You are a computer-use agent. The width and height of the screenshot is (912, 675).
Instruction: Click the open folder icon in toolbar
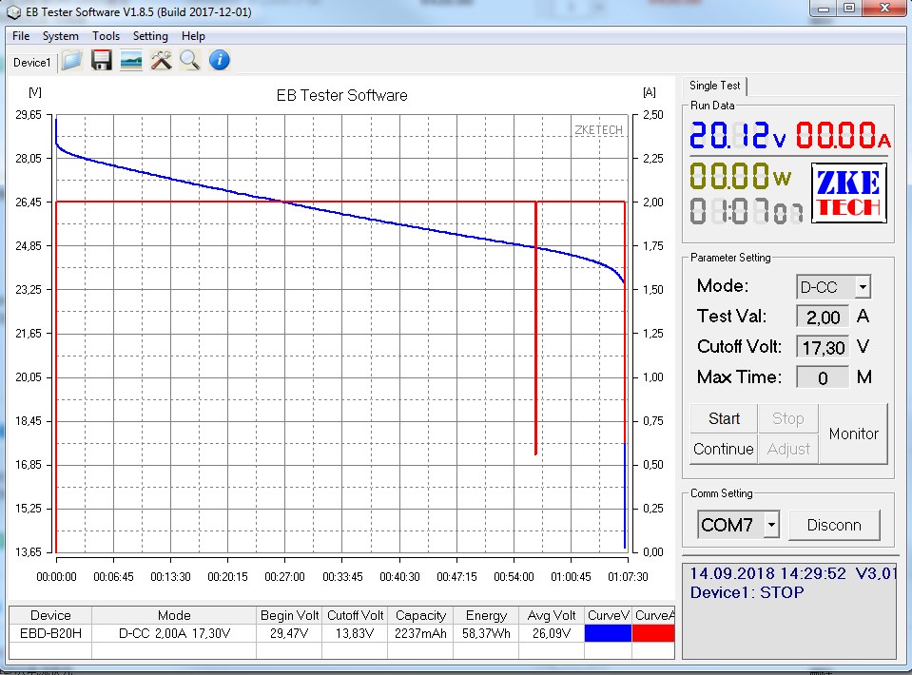72,61
